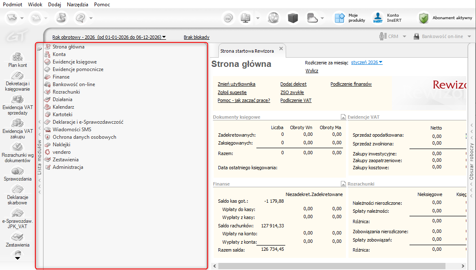Image resolution: width=476 pixels, height=270 pixels.
Task: Open Zestawienia shortcut in left bar
Action: tap(18, 239)
